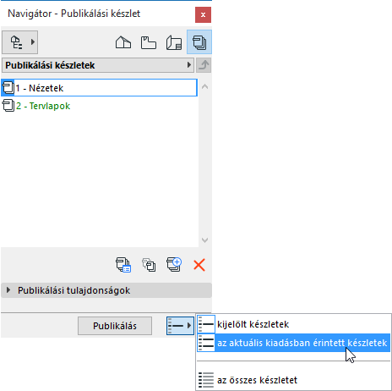Create a new publisher set icon
The width and height of the screenshot is (392, 391).
174,265
